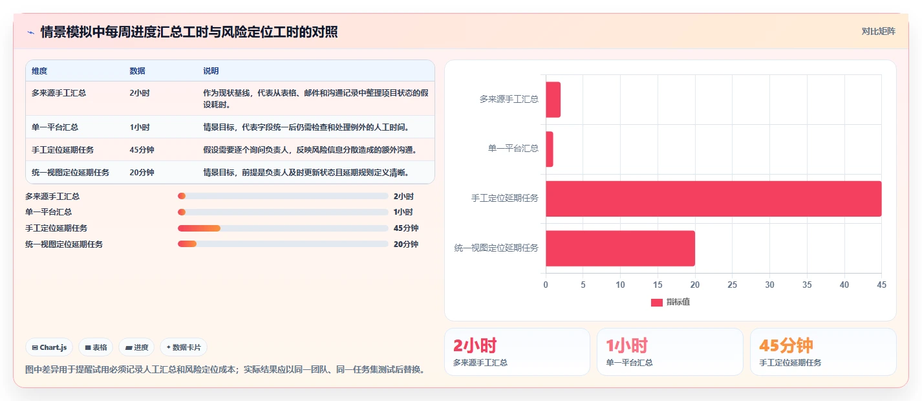Viewport: 922px width, 401px height.
Task: Click the 数据 column header
Action: (137, 70)
